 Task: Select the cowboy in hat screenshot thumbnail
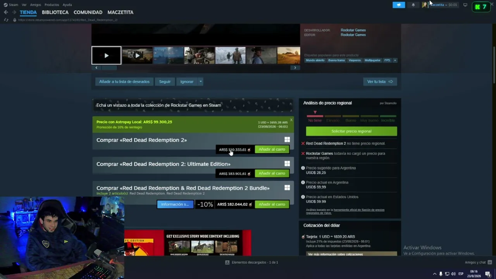click(262, 55)
